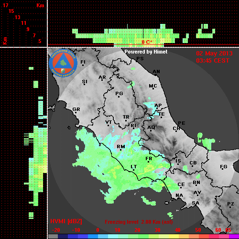
Task: Select the CH city label on the map
Action: (x=176, y=128)
